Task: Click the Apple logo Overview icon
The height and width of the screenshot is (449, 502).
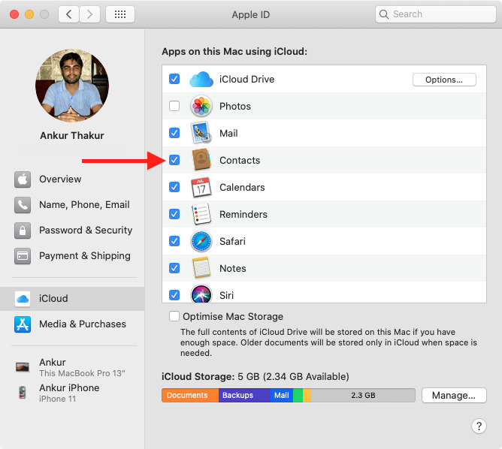Action: pos(23,179)
